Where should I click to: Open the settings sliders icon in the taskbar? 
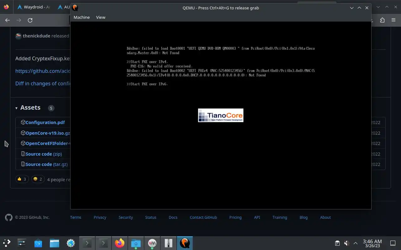(22, 243)
